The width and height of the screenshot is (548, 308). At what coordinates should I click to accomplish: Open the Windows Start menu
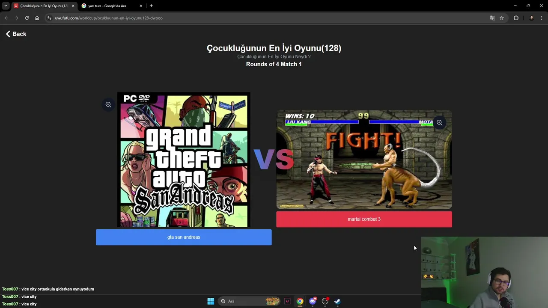pyautogui.click(x=211, y=301)
